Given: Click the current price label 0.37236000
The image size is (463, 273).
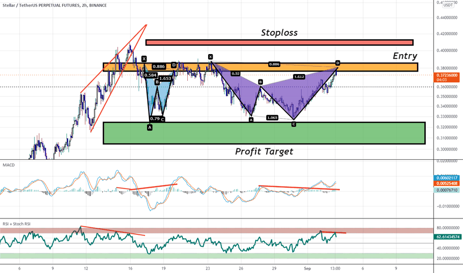Looking at the screenshot, I should coord(447,75).
